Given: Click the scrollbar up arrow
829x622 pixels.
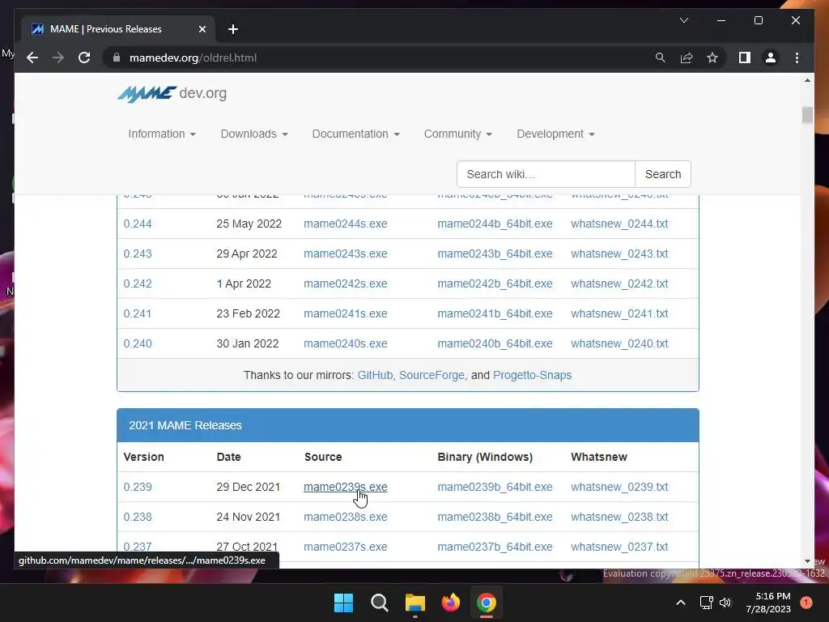Looking at the screenshot, I should (x=807, y=80).
